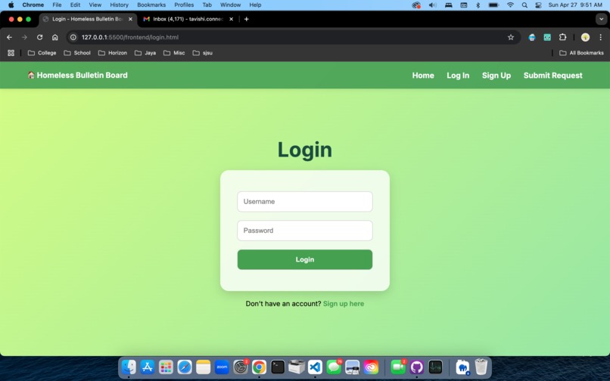Open the Jaya bookmarks folder

(x=145, y=53)
